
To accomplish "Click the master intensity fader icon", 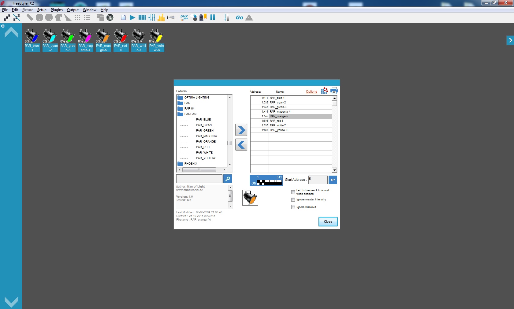I will [227, 17].
